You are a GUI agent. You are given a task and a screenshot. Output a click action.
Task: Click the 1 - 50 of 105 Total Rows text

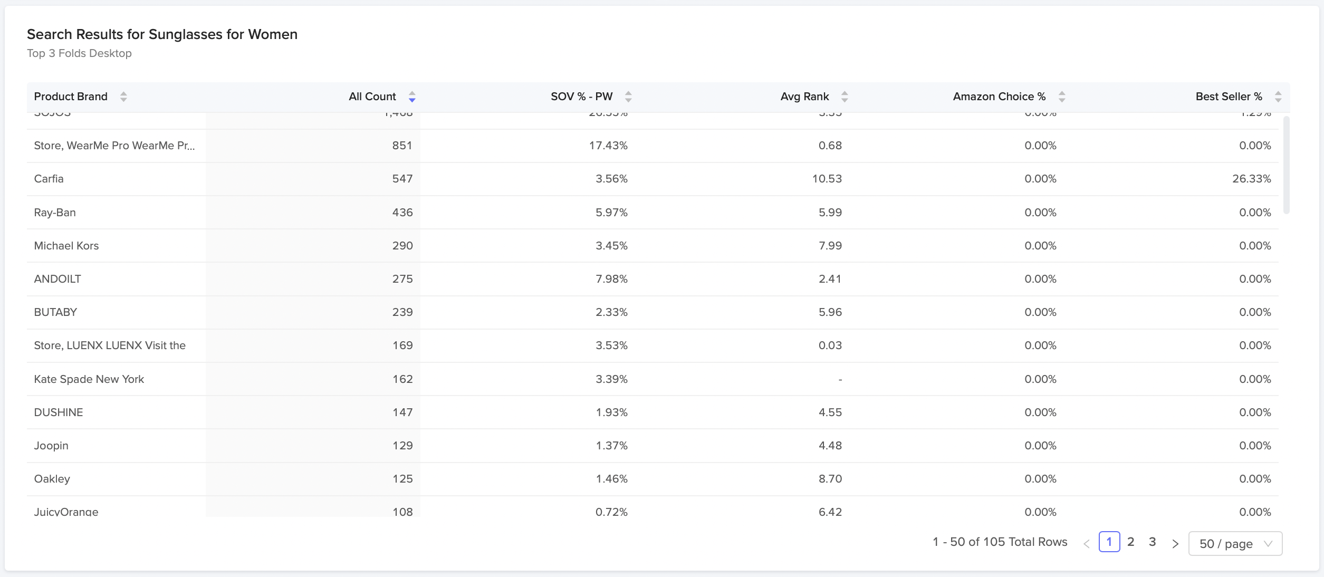coord(1000,542)
